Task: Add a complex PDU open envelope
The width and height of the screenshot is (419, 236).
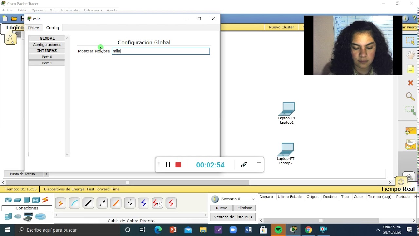Action: click(410, 145)
